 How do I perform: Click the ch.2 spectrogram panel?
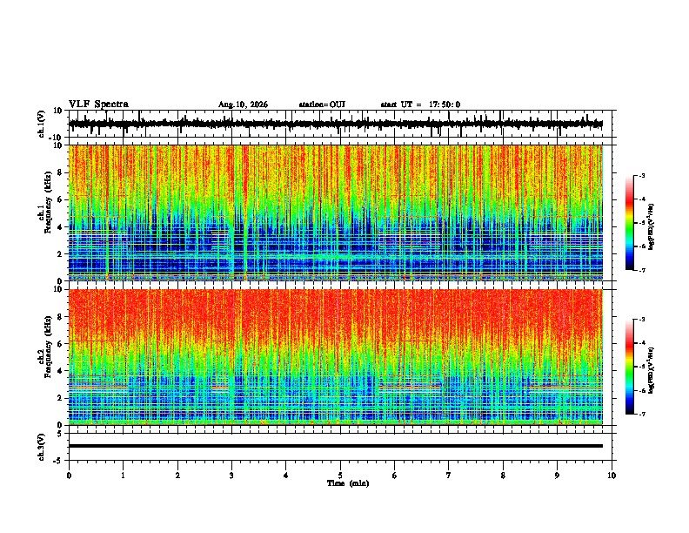pos(336,357)
